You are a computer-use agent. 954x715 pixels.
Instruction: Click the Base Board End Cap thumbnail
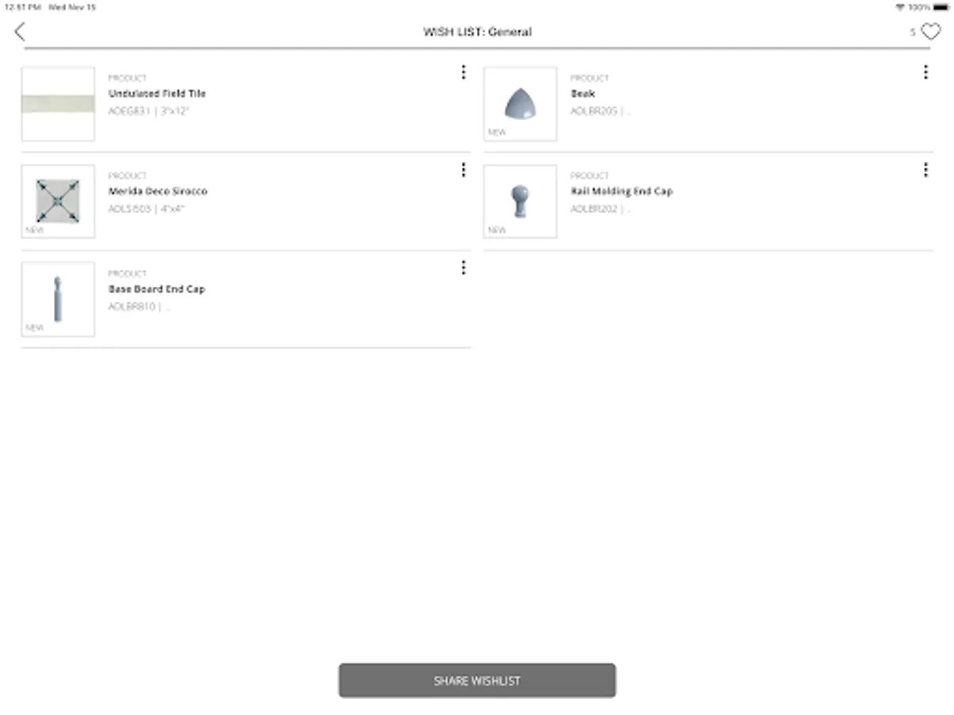pos(57,299)
